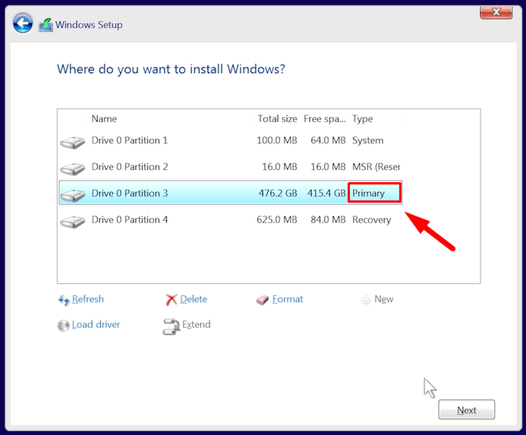Click the MSR (Reser type cell

point(376,167)
